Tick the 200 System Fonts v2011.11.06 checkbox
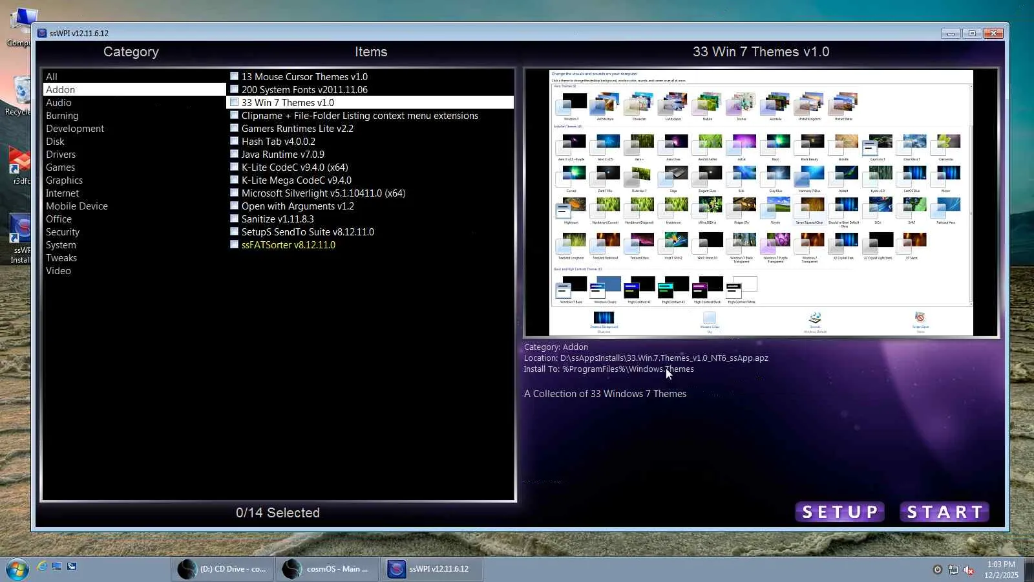Viewport: 1034px width, 582px height. pos(235,89)
